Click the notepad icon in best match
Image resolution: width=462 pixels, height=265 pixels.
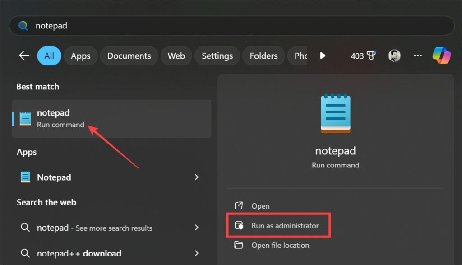(x=25, y=119)
